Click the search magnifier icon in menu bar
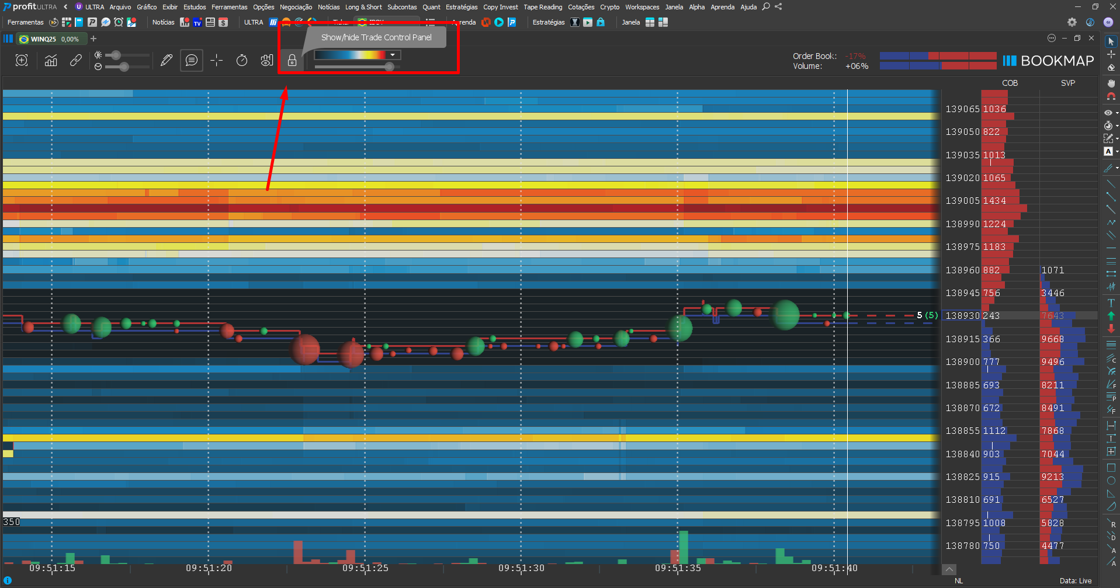The width and height of the screenshot is (1120, 588). pyautogui.click(x=766, y=7)
